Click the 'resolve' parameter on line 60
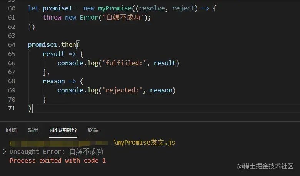The height and width of the screenshot is (176, 300). click(x=152, y=8)
